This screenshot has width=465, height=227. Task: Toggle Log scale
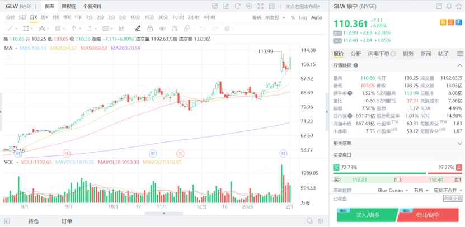point(303,17)
